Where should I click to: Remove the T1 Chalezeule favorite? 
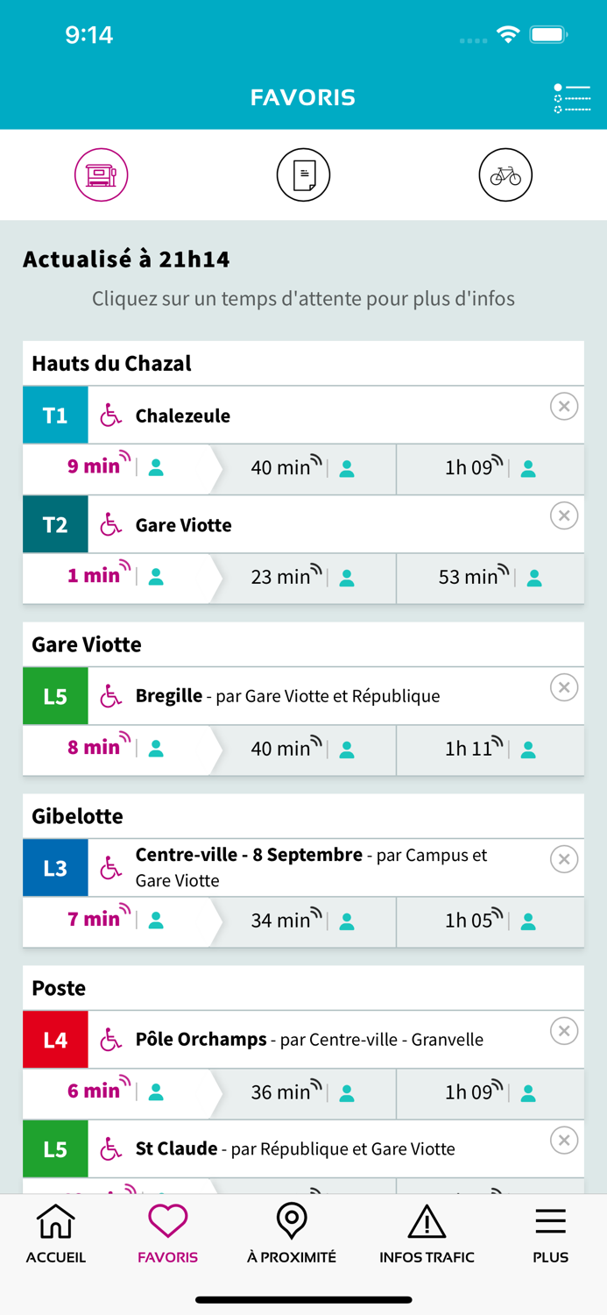coord(564,406)
